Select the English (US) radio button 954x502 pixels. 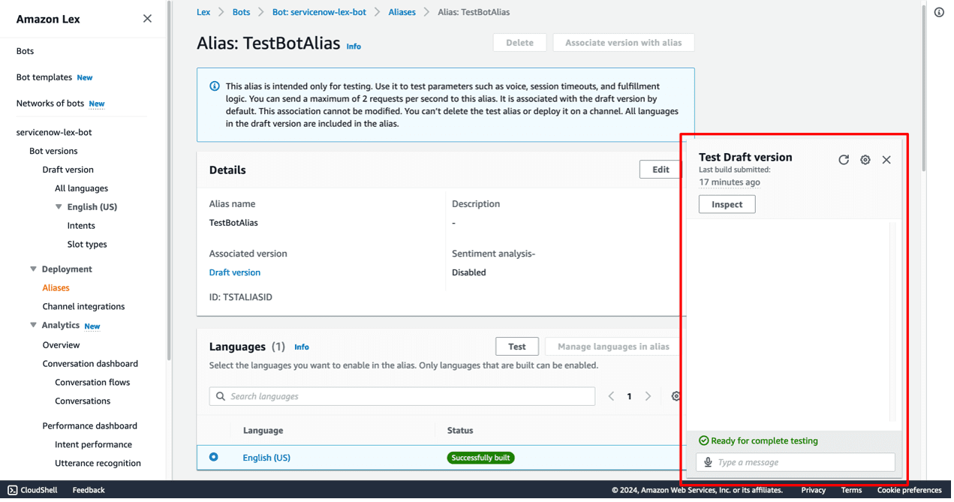pos(214,457)
